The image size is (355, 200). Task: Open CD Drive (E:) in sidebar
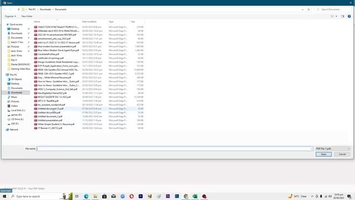(x=17, y=119)
